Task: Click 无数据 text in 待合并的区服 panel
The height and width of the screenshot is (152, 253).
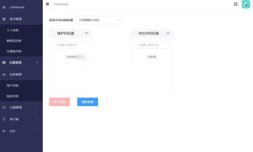Action: pos(152,57)
